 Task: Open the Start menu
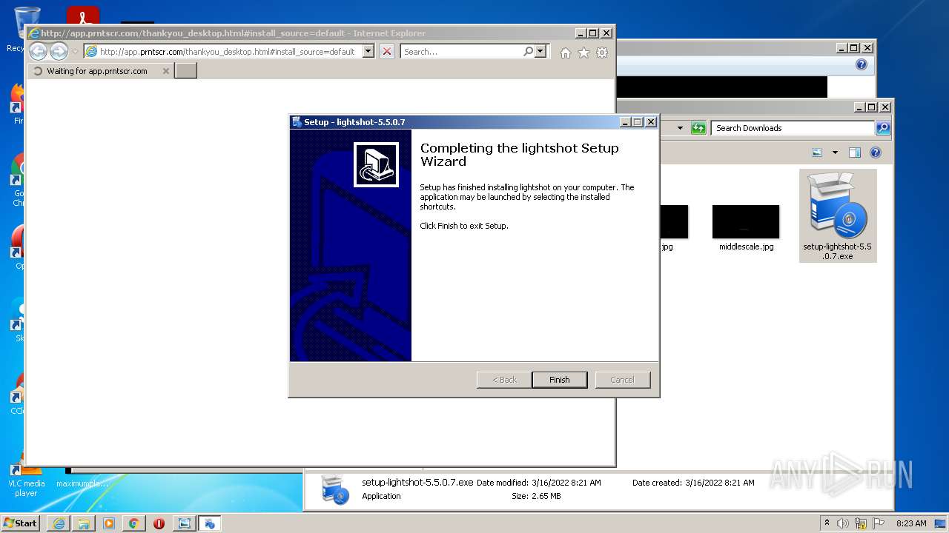click(x=20, y=523)
